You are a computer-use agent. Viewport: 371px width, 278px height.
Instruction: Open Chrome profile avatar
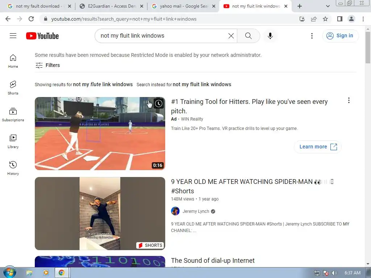351,19
